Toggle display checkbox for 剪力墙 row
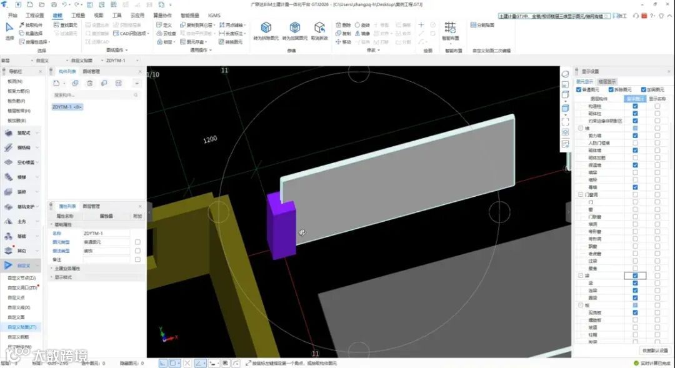 click(635, 136)
